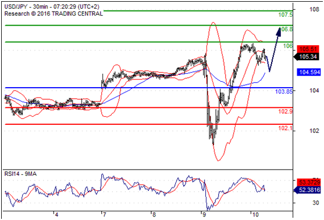Click date 9 on the time axis

click(x=204, y=215)
